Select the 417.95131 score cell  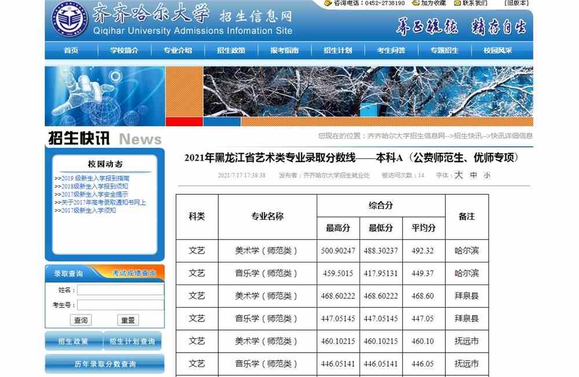381,273
